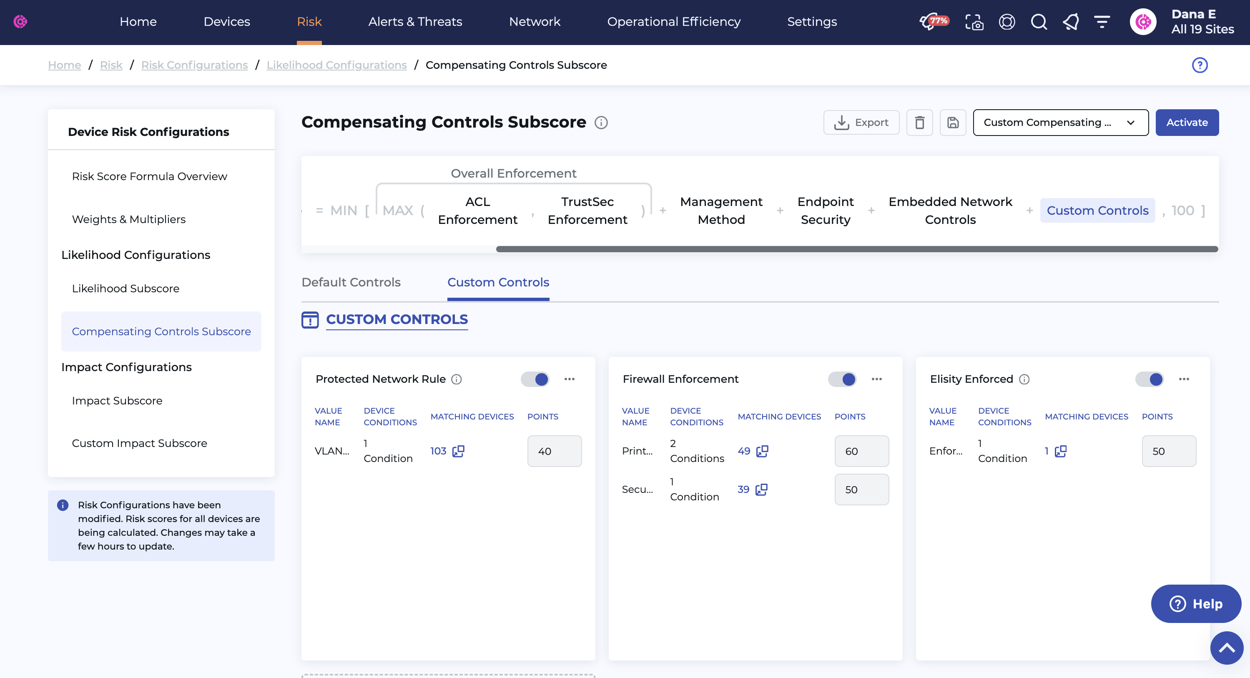Open matching devices icon for Secu row
Screen dimensions: 1250x678
click(761, 490)
